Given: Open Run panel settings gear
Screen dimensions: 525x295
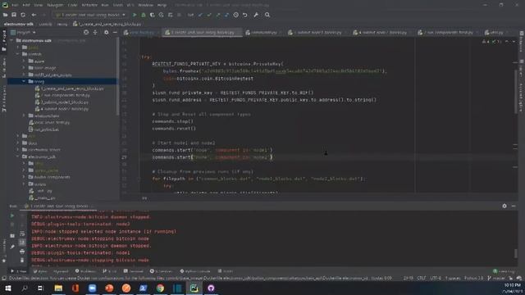Looking at the screenshot, I should 504,206.
